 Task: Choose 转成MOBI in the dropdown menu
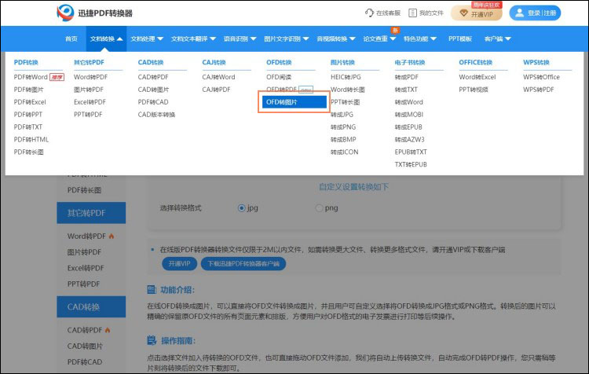pos(409,114)
